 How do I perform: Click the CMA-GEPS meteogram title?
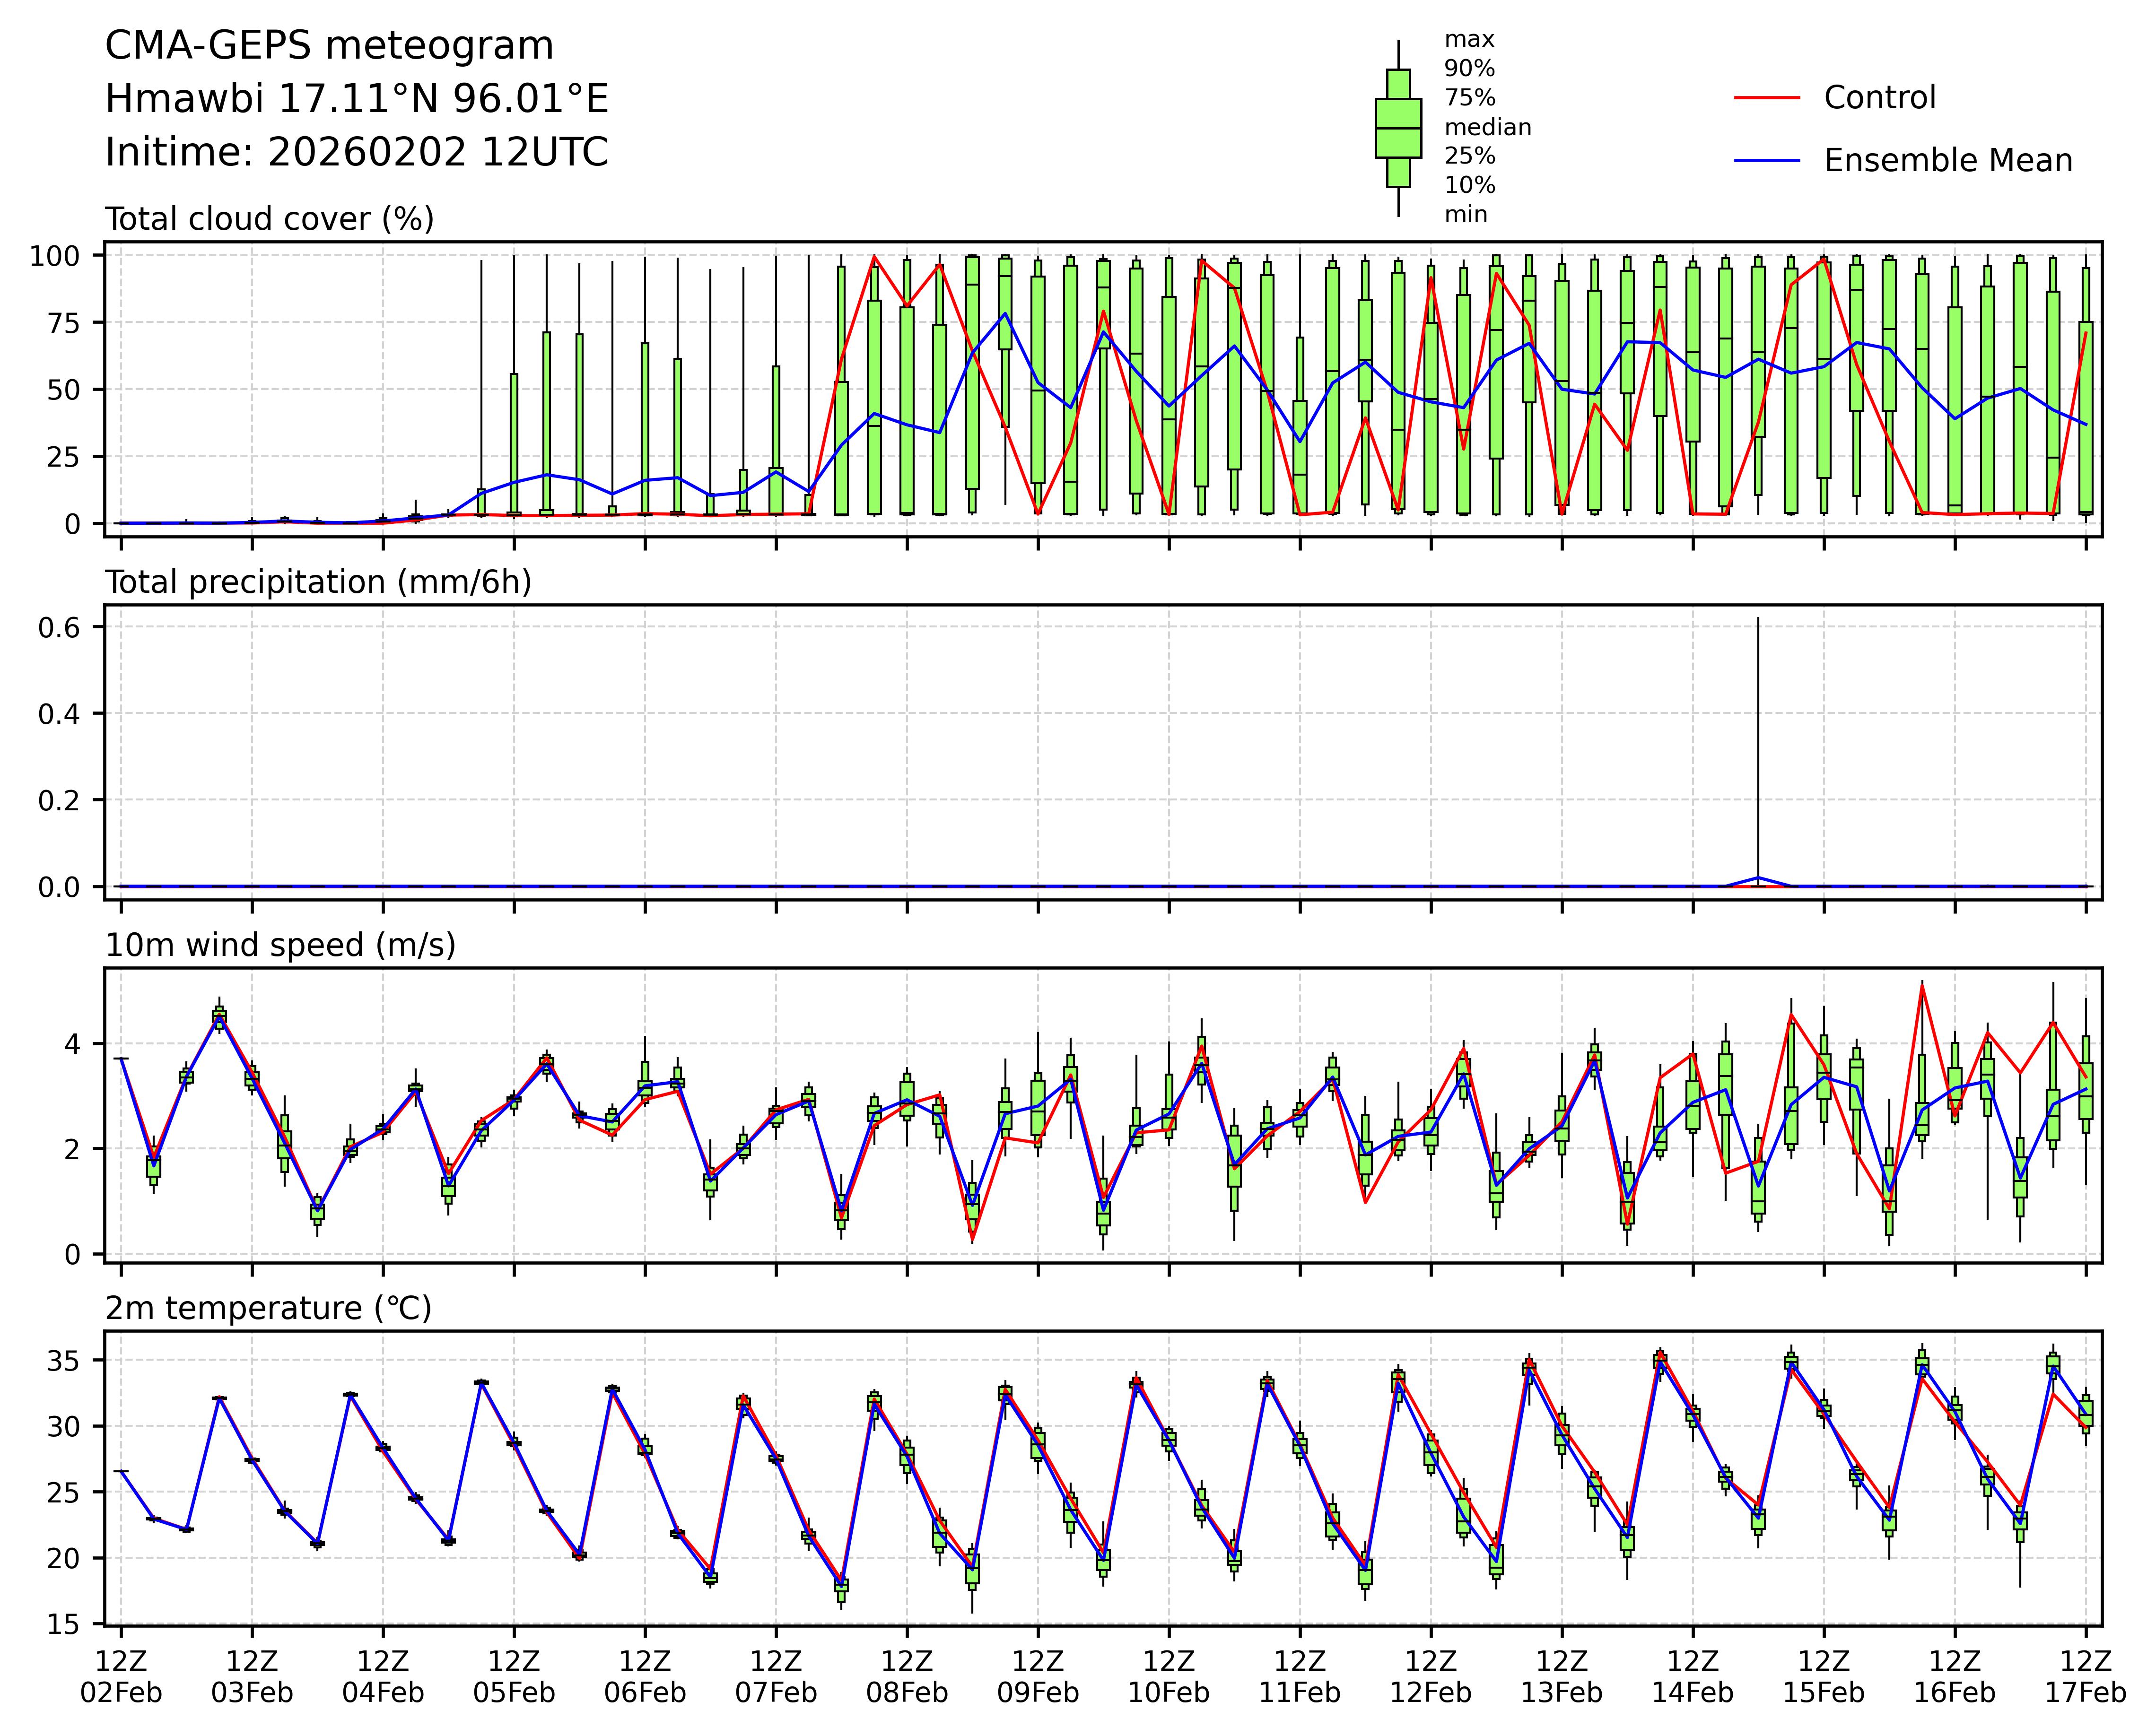329,46
